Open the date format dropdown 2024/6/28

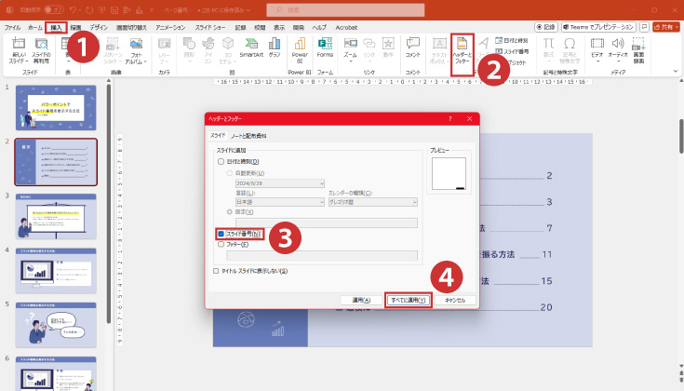click(280, 183)
